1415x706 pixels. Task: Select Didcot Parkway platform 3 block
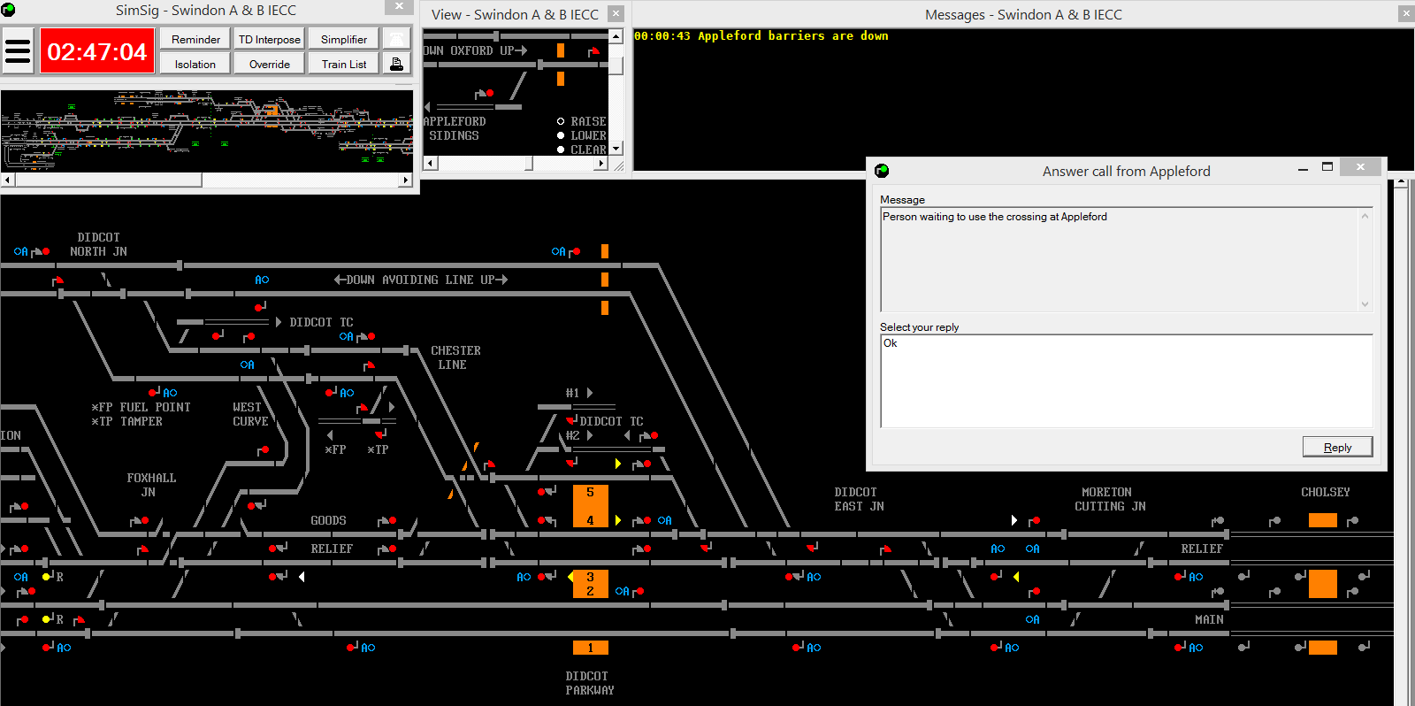point(590,577)
